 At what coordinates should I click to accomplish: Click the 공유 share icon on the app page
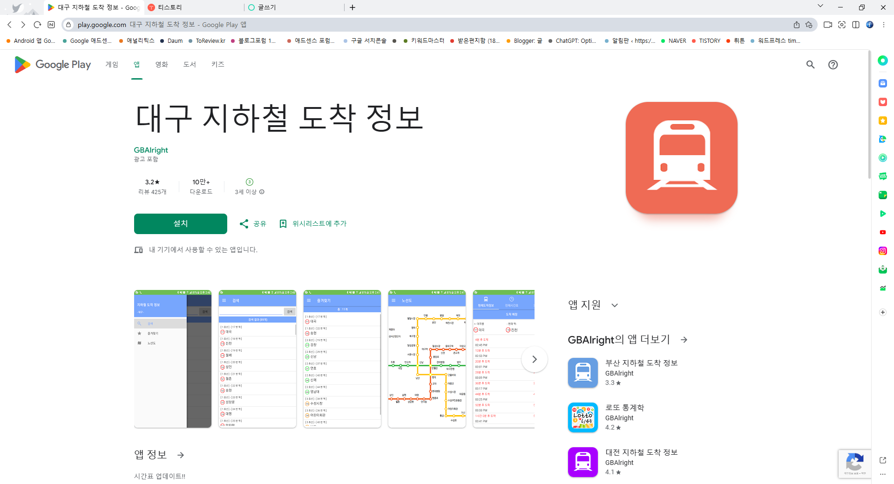[x=244, y=224]
